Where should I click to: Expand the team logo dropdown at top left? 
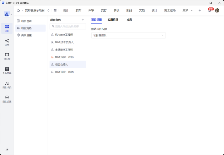(x=8, y=14)
